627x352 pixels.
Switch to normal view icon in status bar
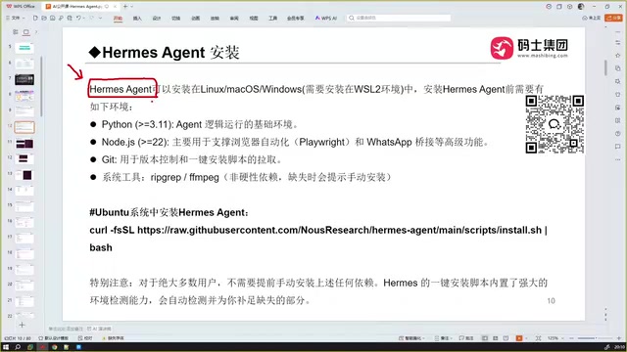click(x=485, y=338)
